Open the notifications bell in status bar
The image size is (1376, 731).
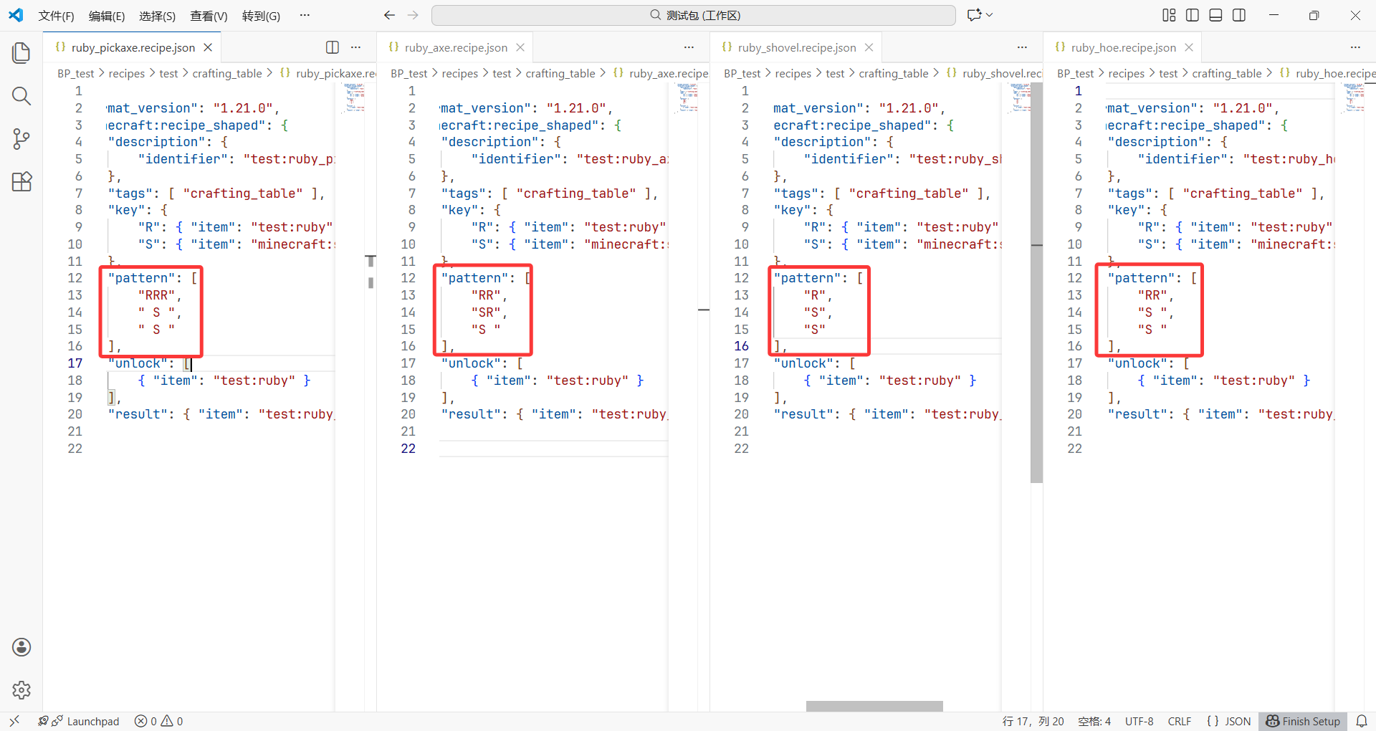point(1362,721)
